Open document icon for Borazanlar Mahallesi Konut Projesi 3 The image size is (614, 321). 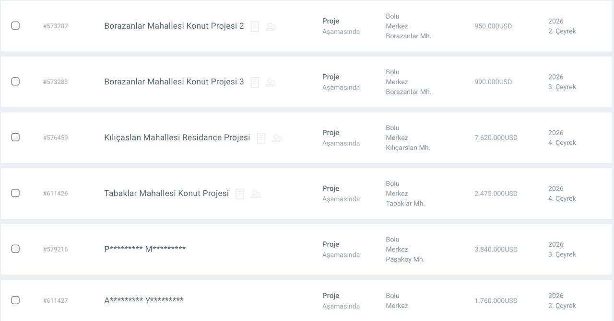255,82
